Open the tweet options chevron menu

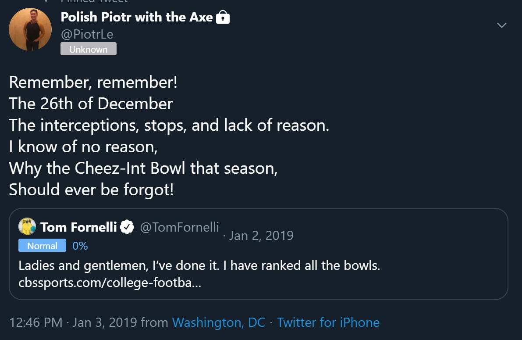coord(502,25)
